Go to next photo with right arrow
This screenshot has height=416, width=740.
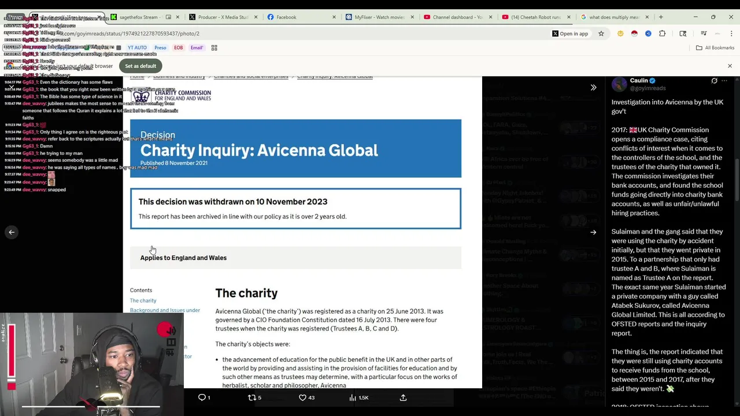point(593,232)
